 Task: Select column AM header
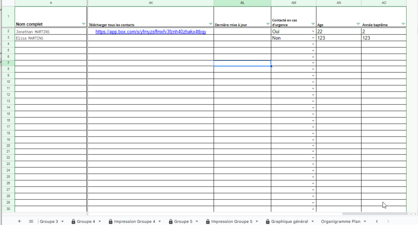[x=293, y=3]
